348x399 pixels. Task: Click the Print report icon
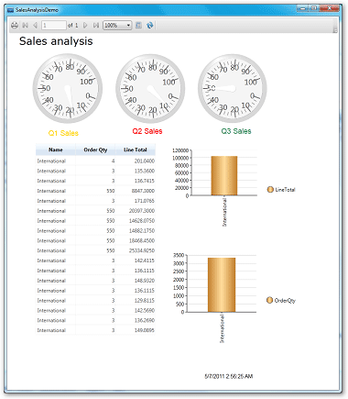pyautogui.click(x=15, y=26)
